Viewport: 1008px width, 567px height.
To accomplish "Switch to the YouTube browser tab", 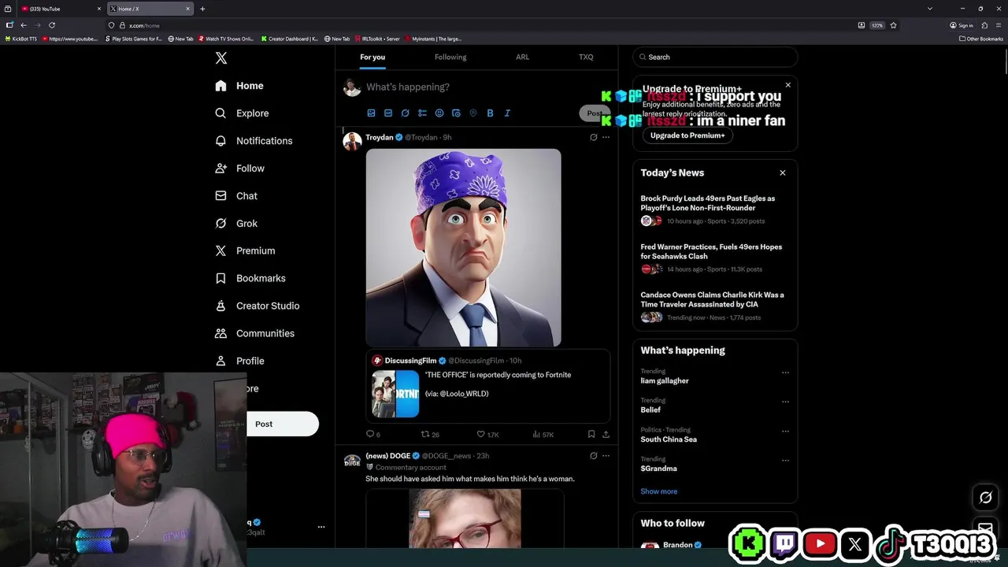I will click(x=59, y=9).
